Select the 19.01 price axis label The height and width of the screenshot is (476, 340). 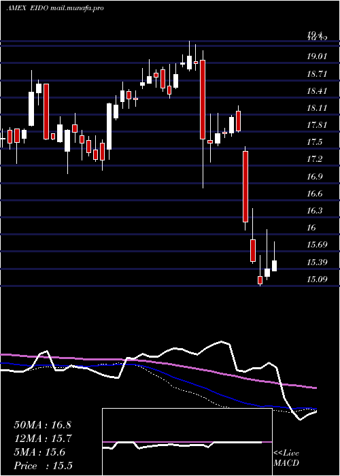[x=317, y=56]
